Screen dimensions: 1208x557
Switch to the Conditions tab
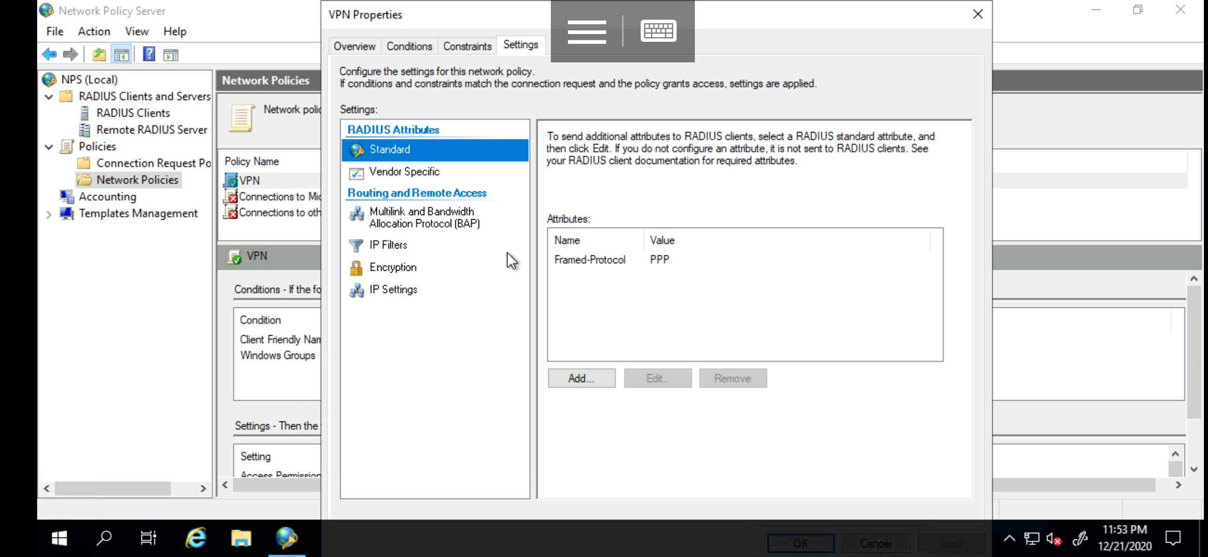coord(409,46)
